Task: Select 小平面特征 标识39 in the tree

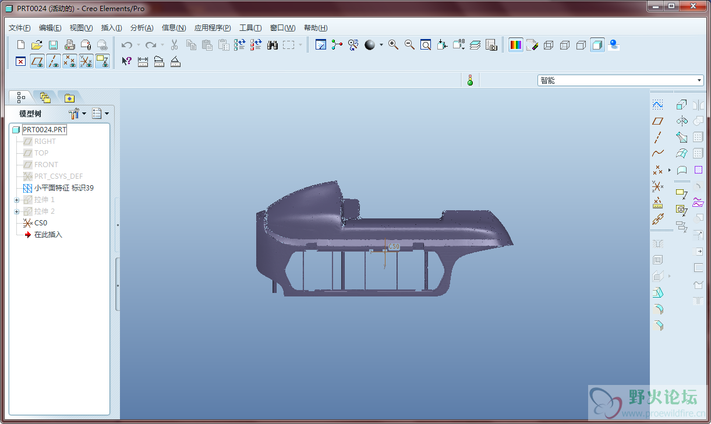Action: point(64,188)
